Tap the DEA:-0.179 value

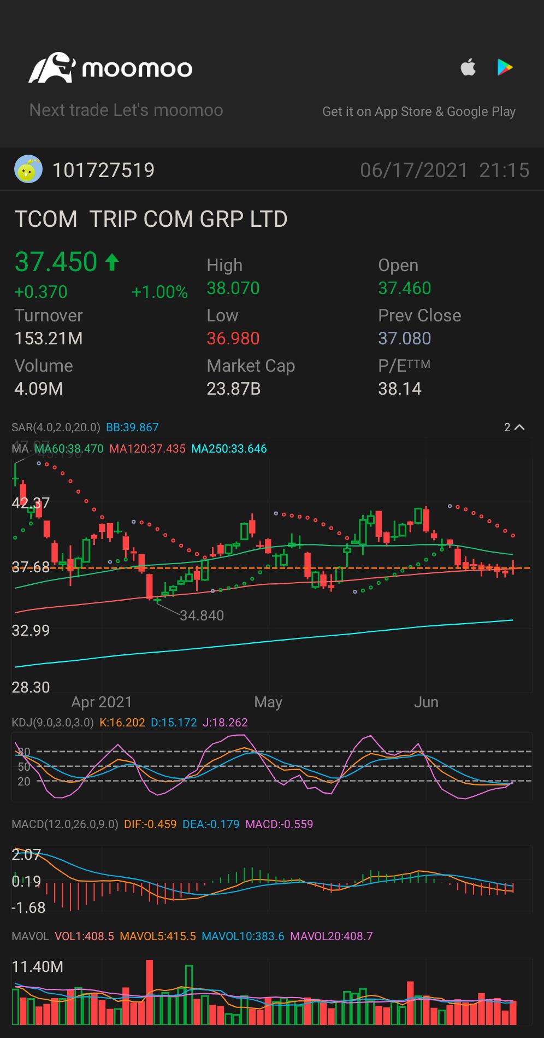211,824
